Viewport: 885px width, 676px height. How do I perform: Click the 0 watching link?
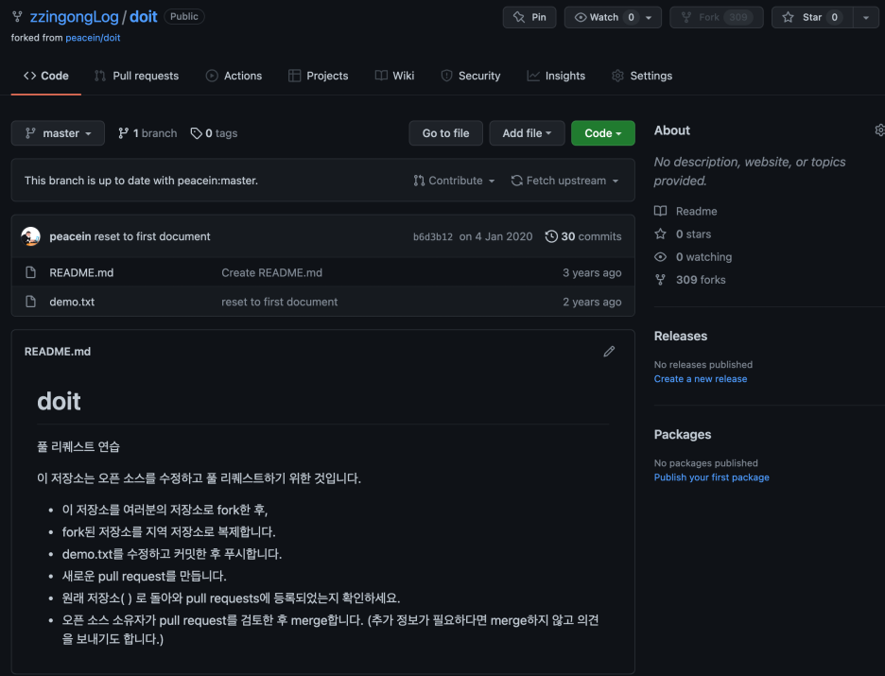tap(703, 257)
